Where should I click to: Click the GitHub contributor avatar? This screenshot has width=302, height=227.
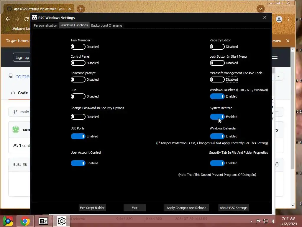(x=16, y=129)
